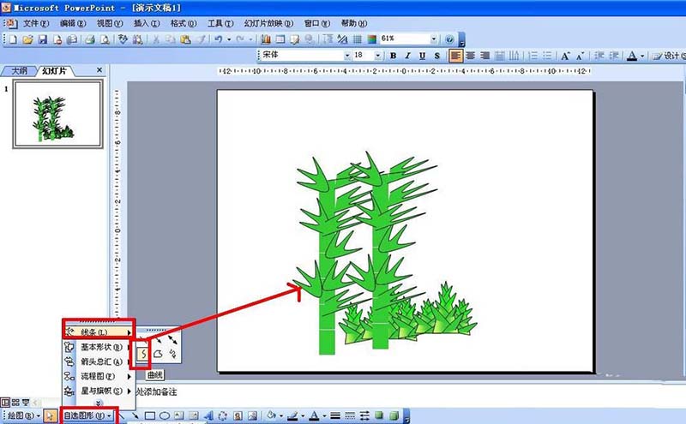This screenshot has width=686, height=424.
Task: Switch to the 幻灯片 tab
Action: point(54,70)
